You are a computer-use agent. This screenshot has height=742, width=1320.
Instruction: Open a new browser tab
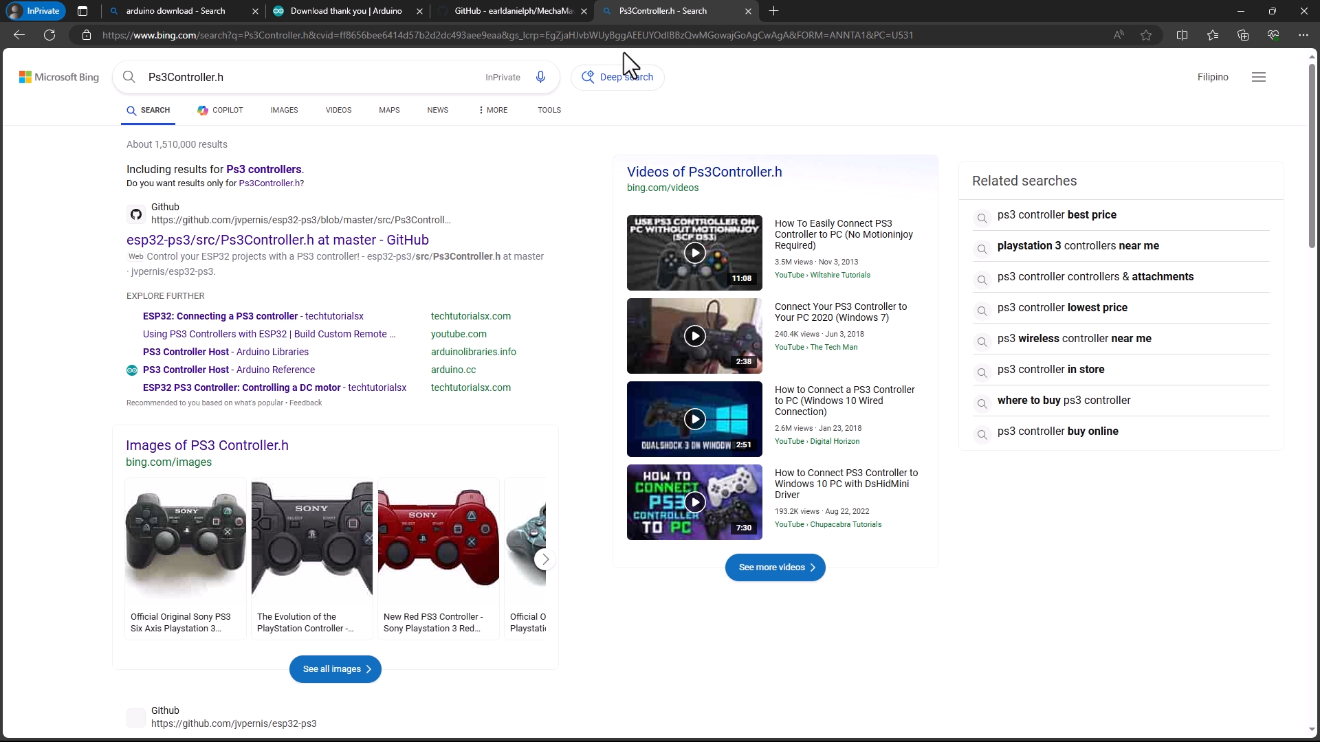click(774, 11)
